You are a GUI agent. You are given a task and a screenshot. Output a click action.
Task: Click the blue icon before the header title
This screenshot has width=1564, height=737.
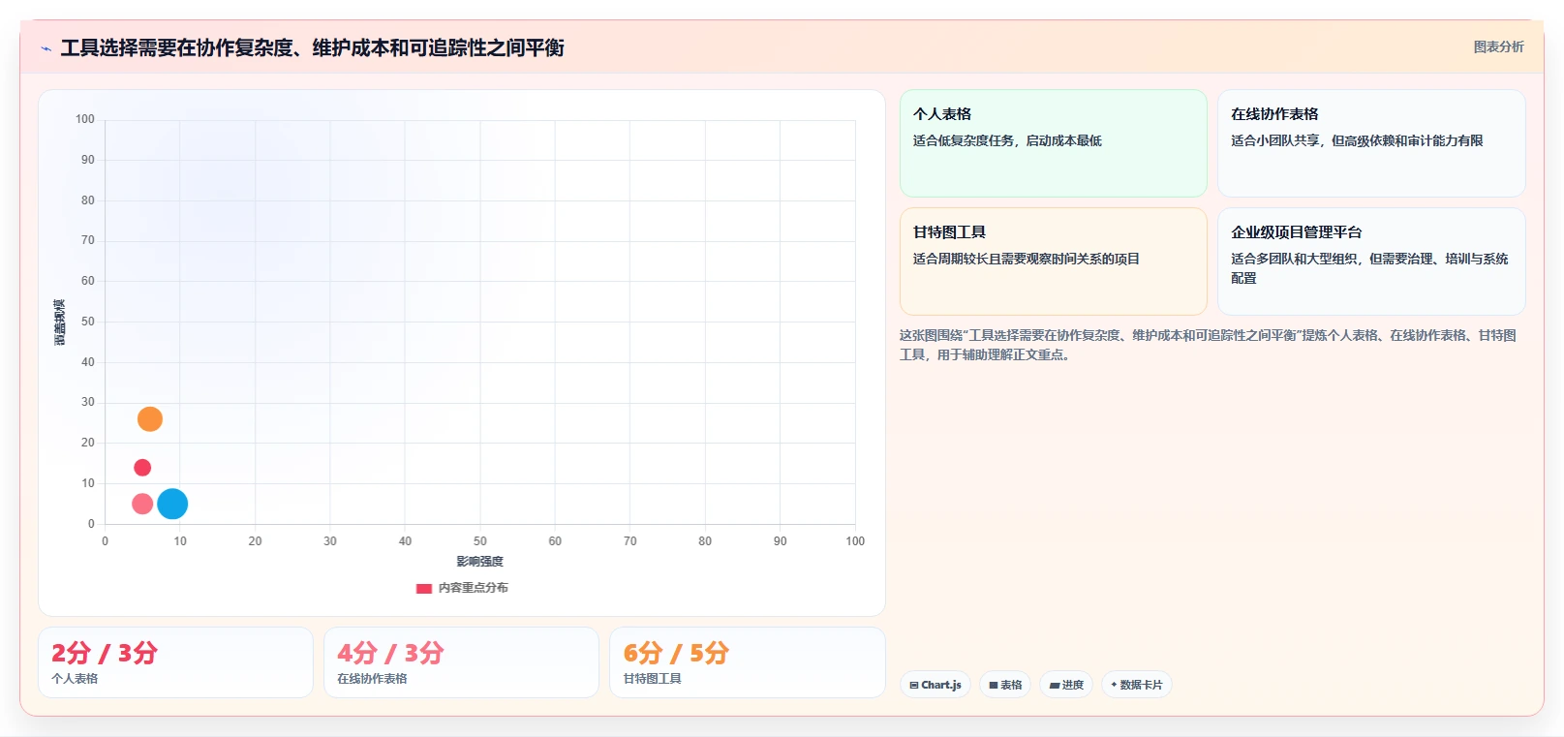46,48
